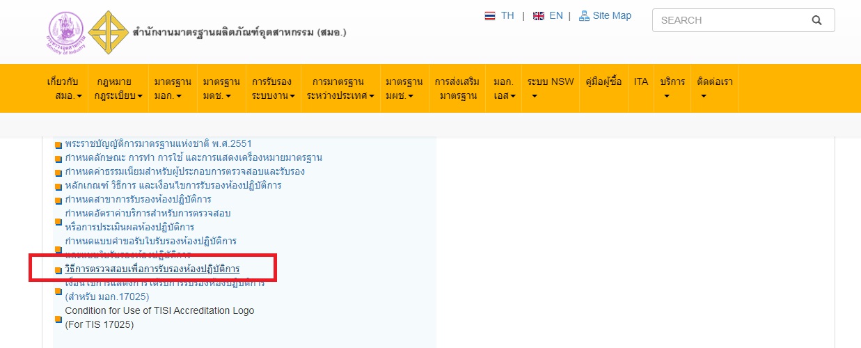Open กำหนดสาขาการรับรองห้องปฏิบัติการ link
861x348 pixels.
click(x=138, y=200)
